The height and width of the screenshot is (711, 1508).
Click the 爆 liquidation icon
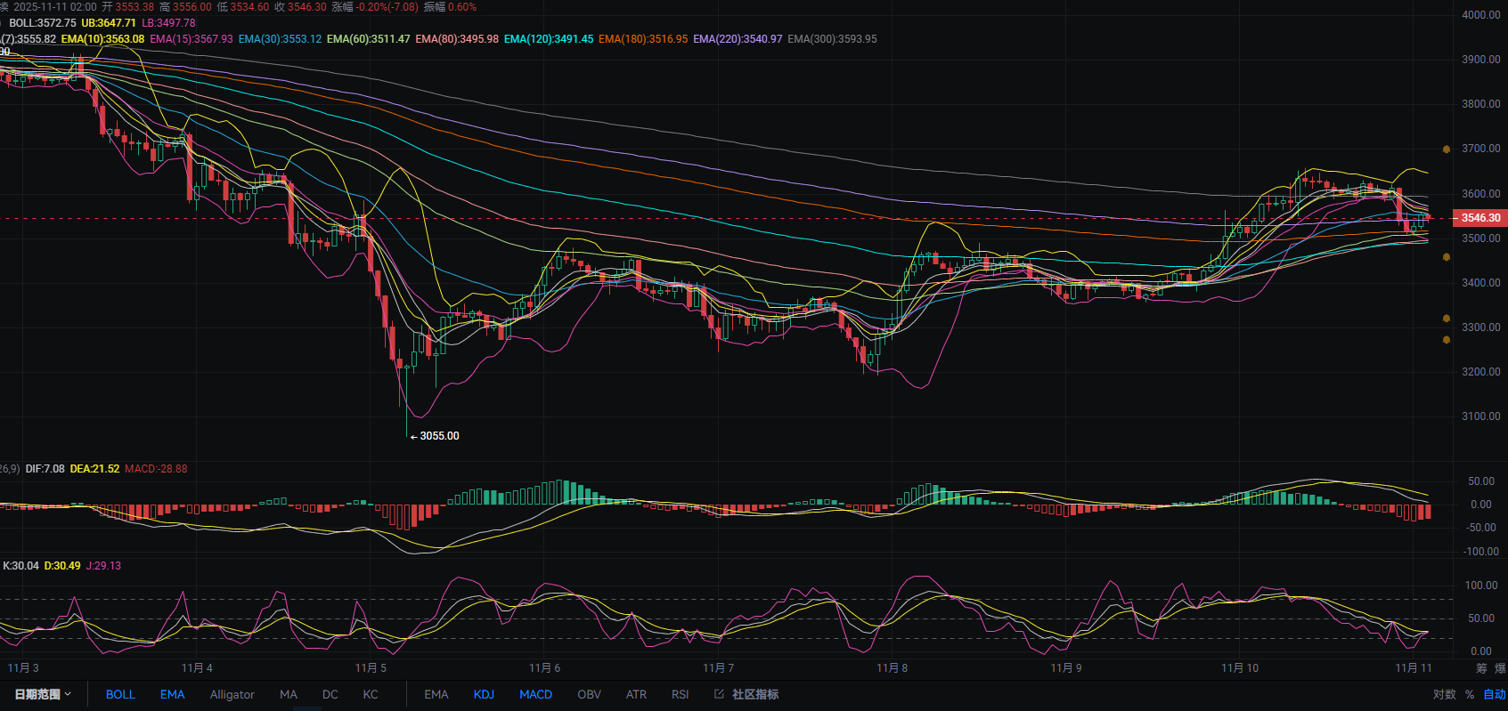(x=1500, y=668)
